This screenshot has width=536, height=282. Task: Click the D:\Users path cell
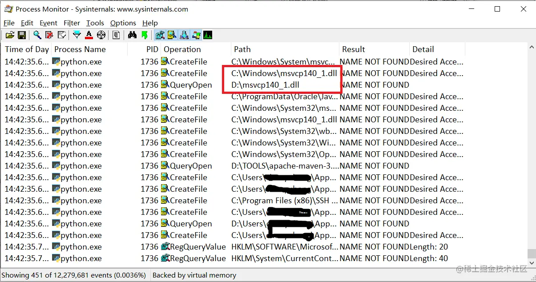coord(285,224)
